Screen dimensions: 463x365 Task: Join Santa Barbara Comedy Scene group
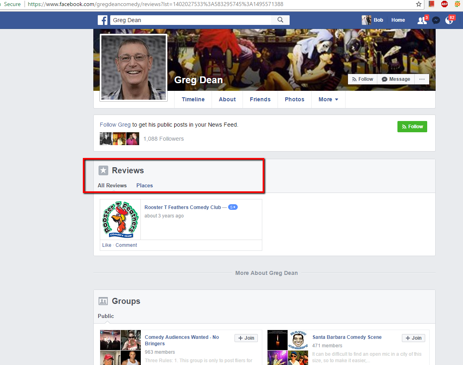[414, 338]
